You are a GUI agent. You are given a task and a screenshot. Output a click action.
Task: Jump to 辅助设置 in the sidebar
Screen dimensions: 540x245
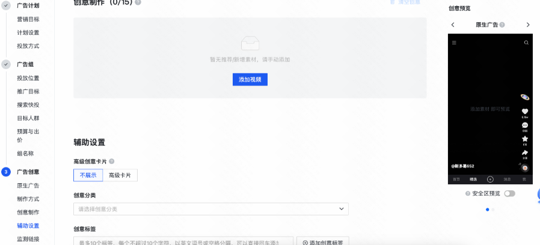(x=28, y=226)
